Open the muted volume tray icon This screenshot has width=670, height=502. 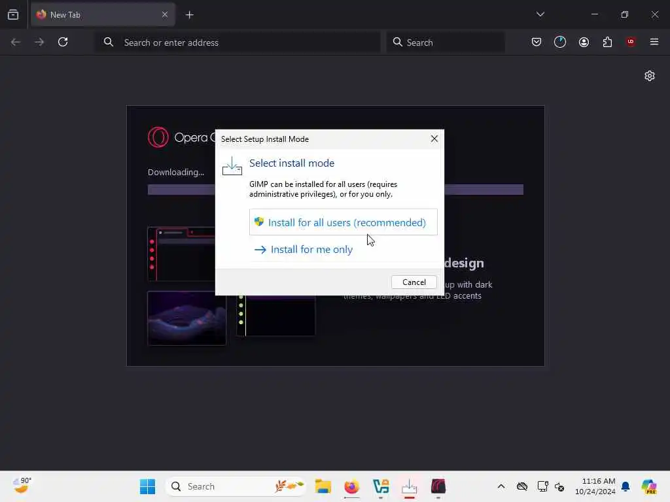pos(559,486)
